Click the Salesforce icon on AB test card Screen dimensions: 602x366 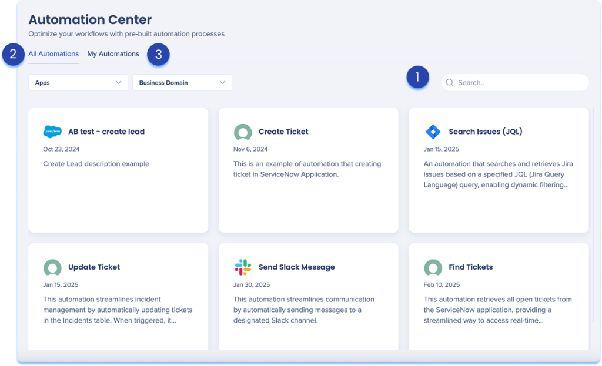click(52, 132)
